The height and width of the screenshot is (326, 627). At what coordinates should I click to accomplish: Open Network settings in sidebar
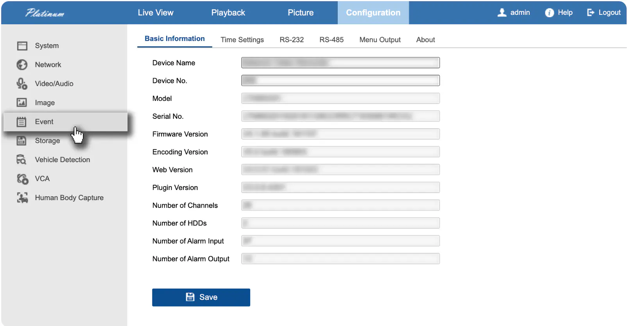coord(48,64)
